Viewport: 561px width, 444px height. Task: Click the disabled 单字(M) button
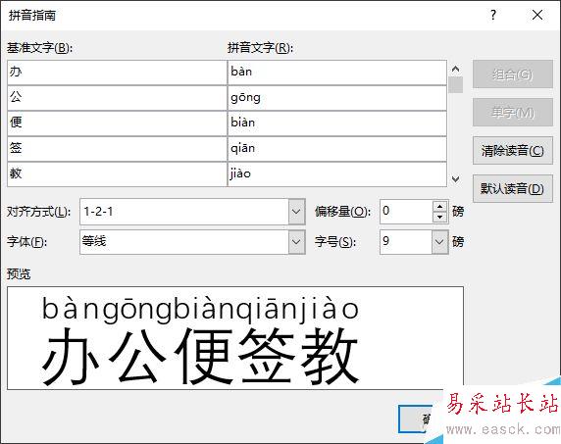[x=512, y=113]
